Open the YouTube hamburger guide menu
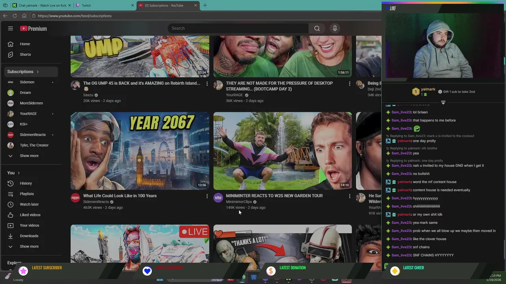The width and height of the screenshot is (506, 284). [x=11, y=28]
